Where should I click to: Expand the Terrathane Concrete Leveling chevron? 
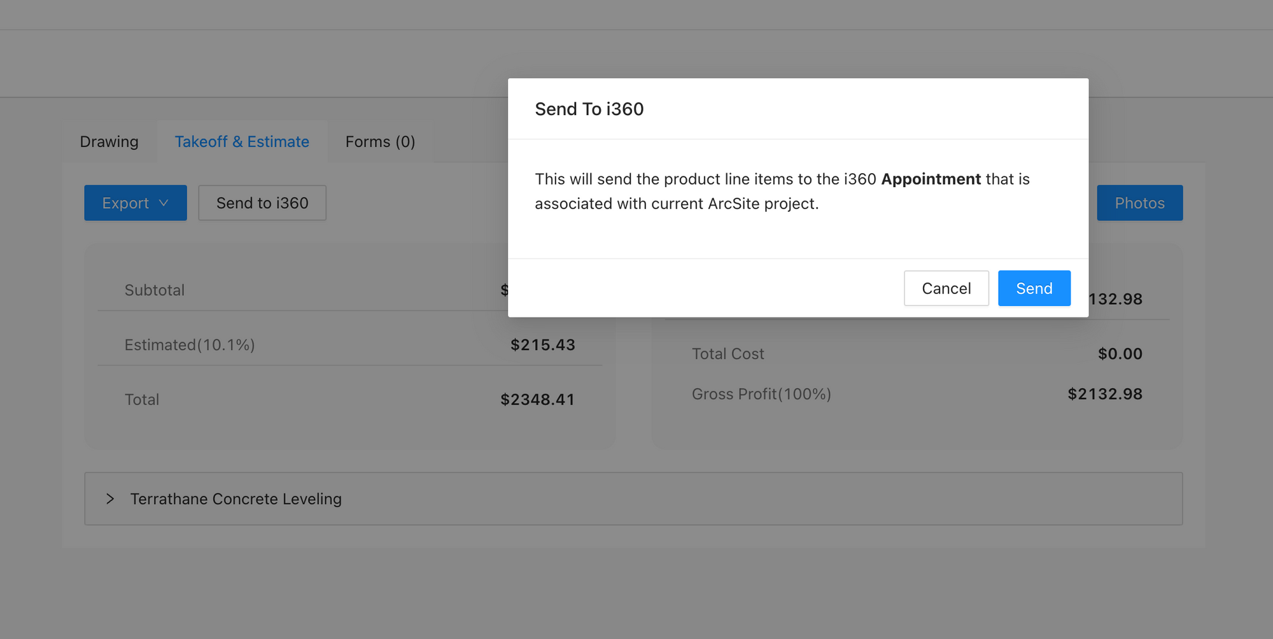110,498
